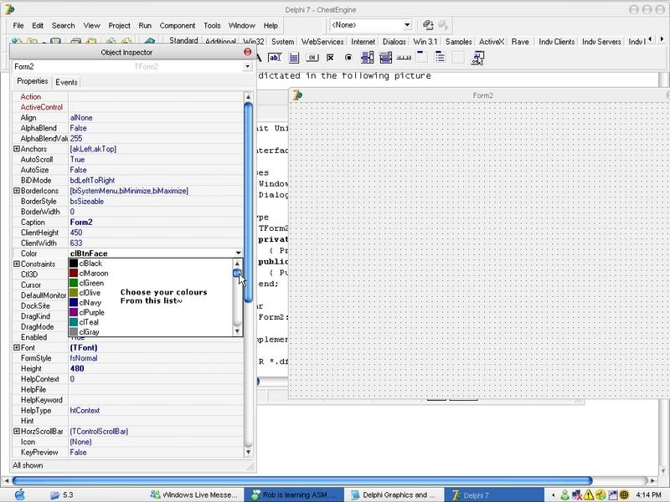Close the Object Inspector with red button
This screenshot has height=502, width=670.
[247, 52]
